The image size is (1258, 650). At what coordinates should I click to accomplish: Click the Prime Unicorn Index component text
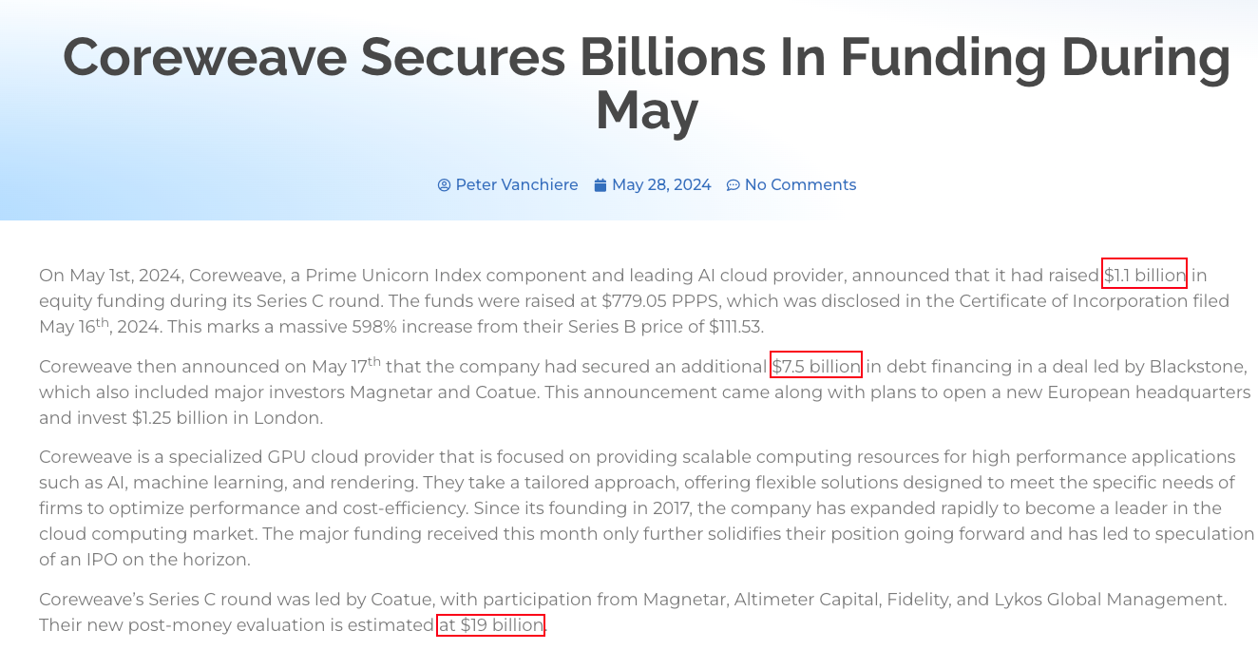click(415, 276)
